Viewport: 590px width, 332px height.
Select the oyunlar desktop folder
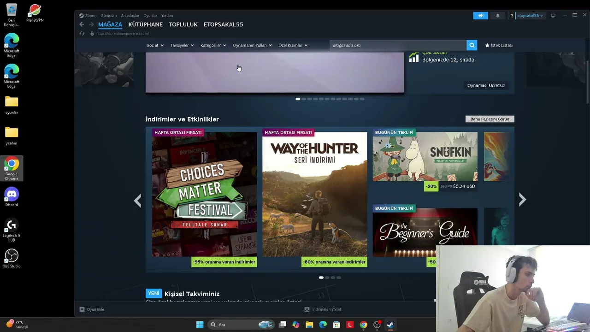(x=12, y=105)
